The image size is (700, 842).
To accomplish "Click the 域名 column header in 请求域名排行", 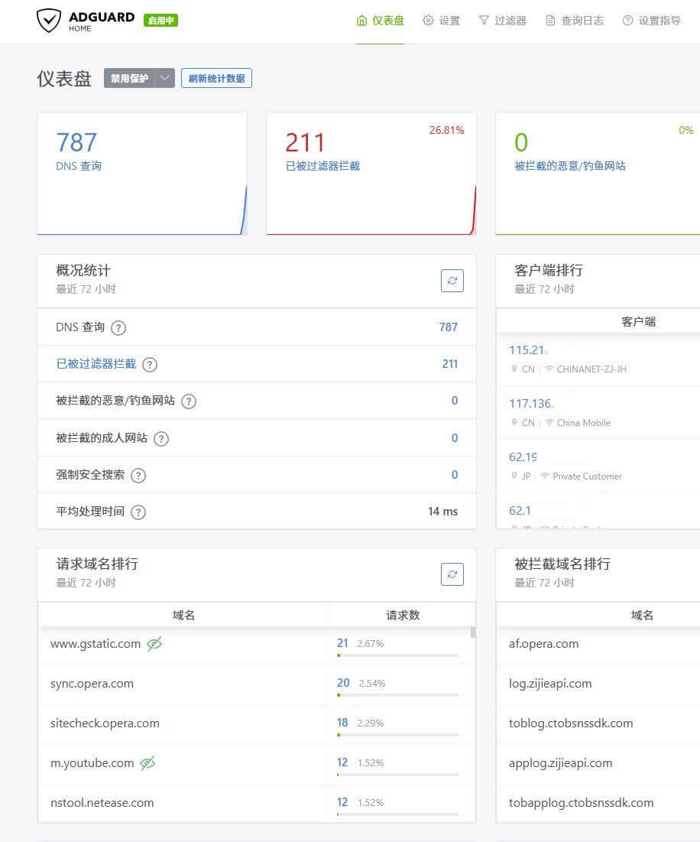I will (x=183, y=616).
